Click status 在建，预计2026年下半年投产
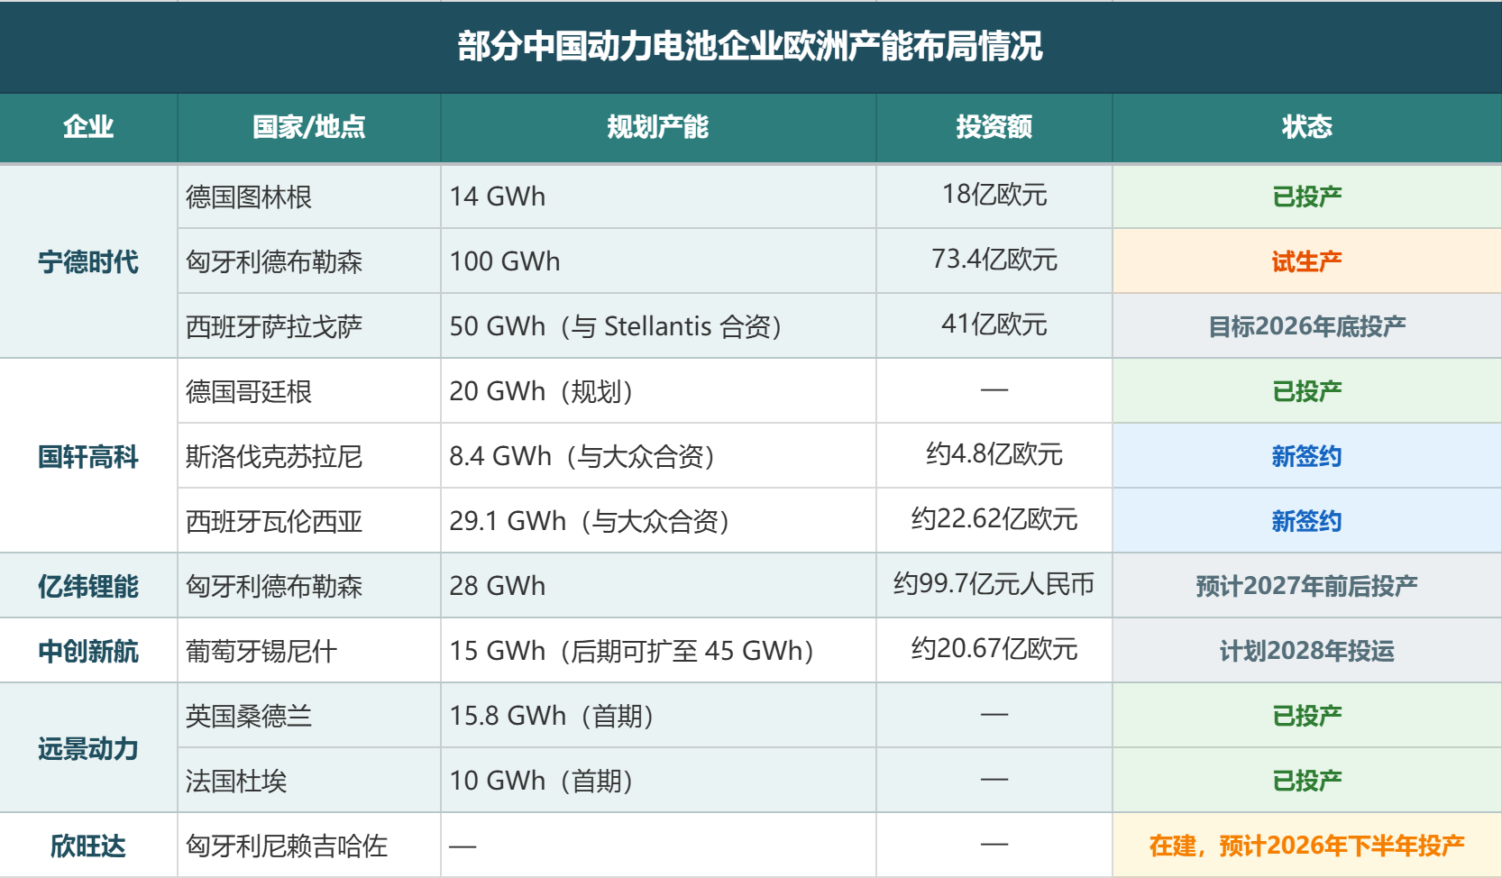 (x=1307, y=846)
